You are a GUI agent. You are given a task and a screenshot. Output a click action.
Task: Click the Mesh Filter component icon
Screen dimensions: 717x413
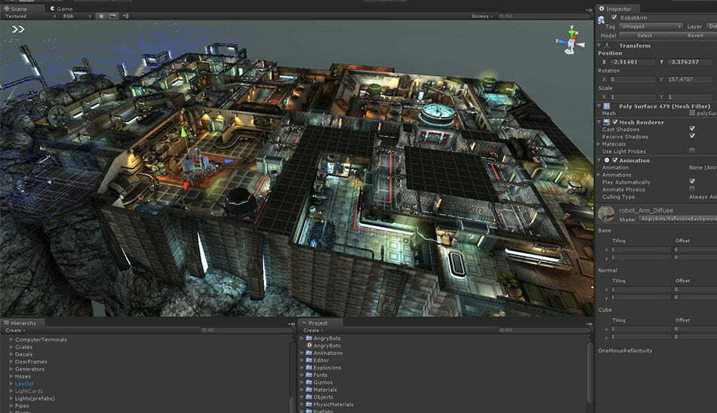click(x=607, y=106)
